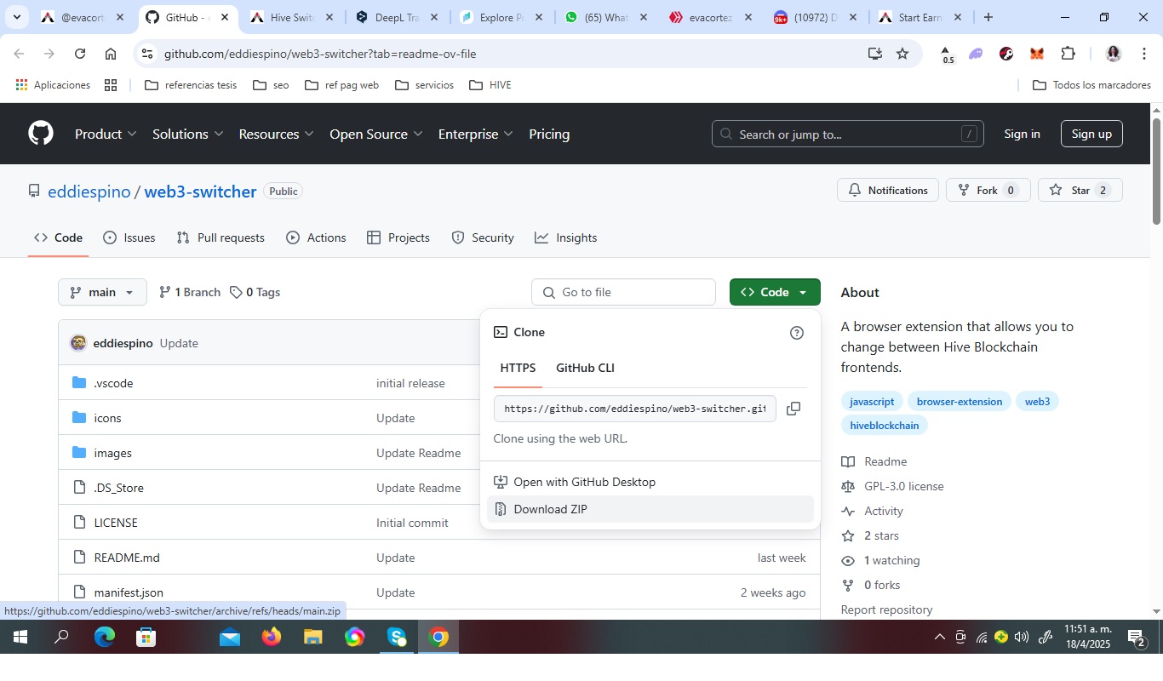This screenshot has height=681, width=1163.
Task: Reload the page using refresh icon
Action: point(80,54)
